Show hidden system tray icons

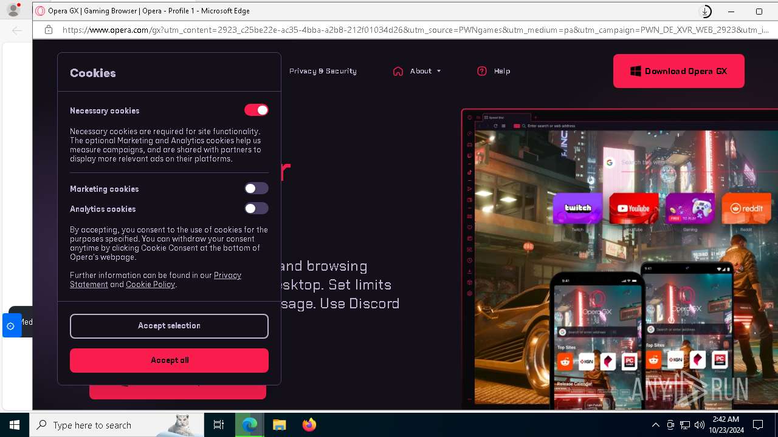point(655,425)
